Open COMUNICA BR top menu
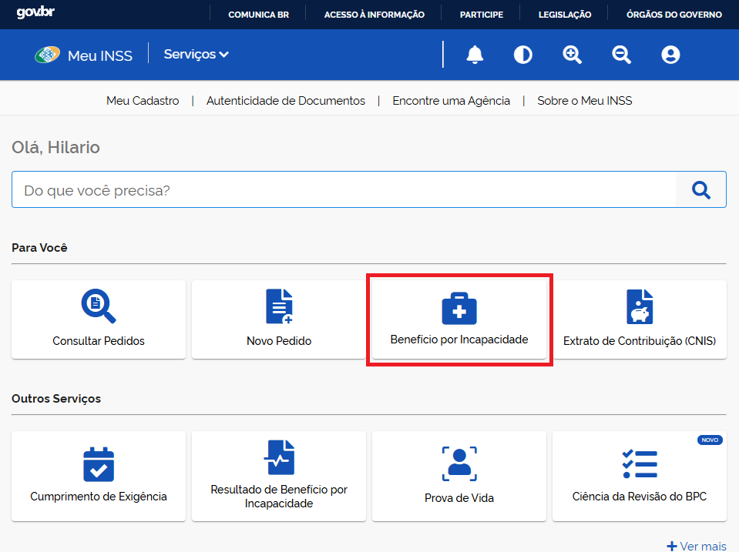 (x=258, y=15)
